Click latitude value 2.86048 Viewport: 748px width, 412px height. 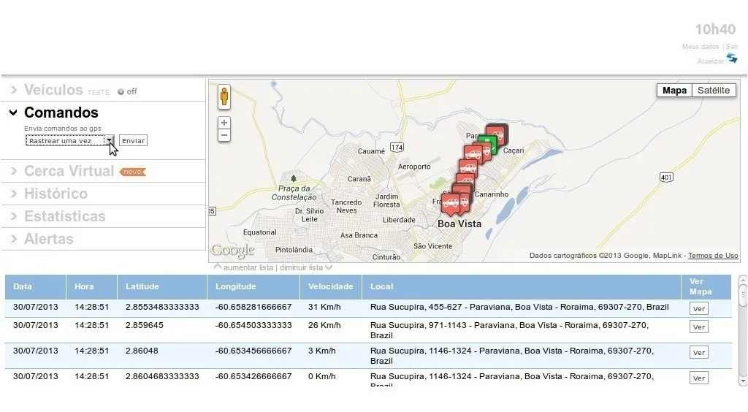(142, 351)
